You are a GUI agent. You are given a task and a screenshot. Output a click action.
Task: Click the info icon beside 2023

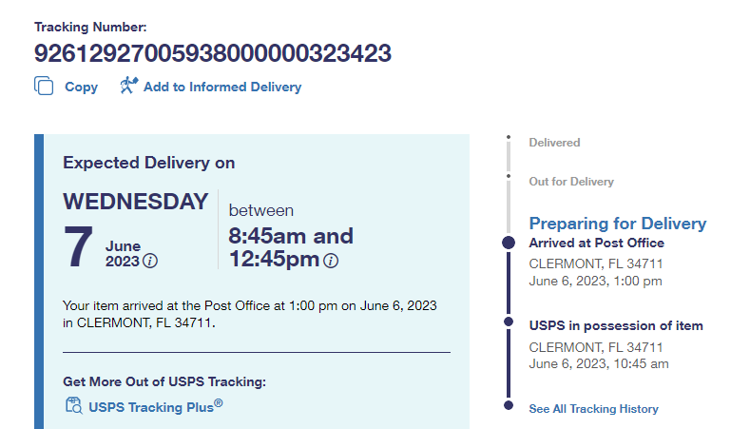point(150,262)
